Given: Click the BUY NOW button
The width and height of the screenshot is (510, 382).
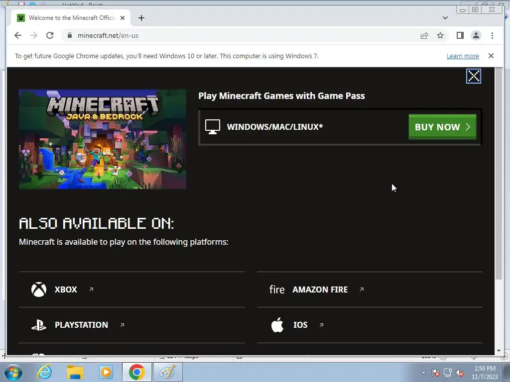Looking at the screenshot, I should tap(442, 127).
